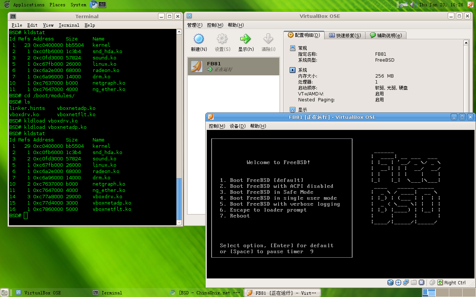Viewport: 476px width, 297px height.
Task: Click the FB81 [正在运行] taskbar button
Action: [x=282, y=293]
